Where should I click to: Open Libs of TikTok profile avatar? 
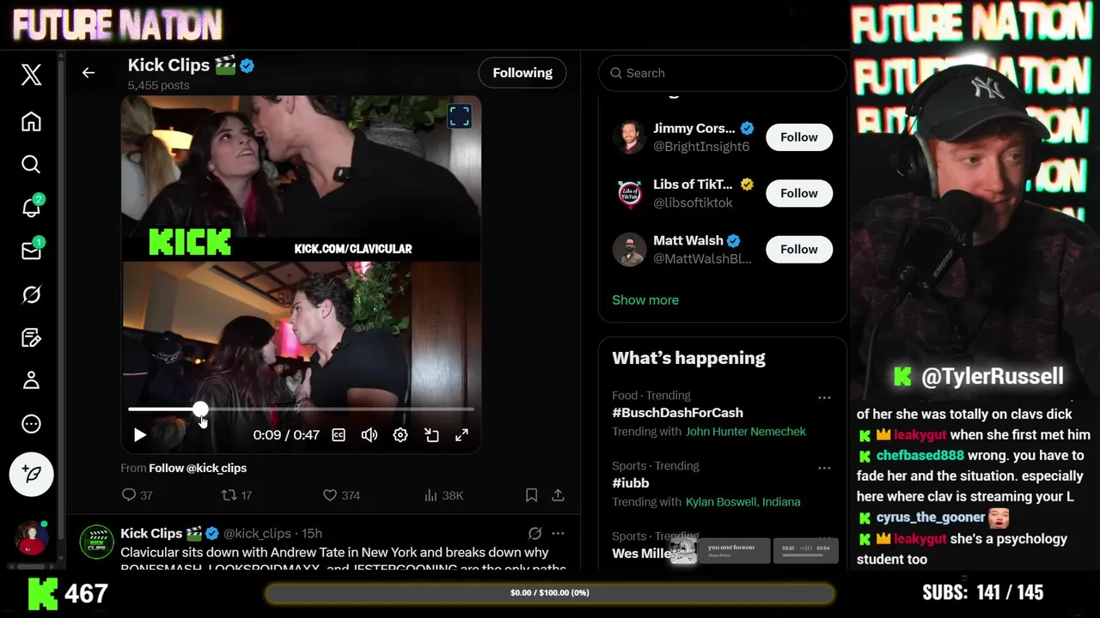tap(629, 193)
